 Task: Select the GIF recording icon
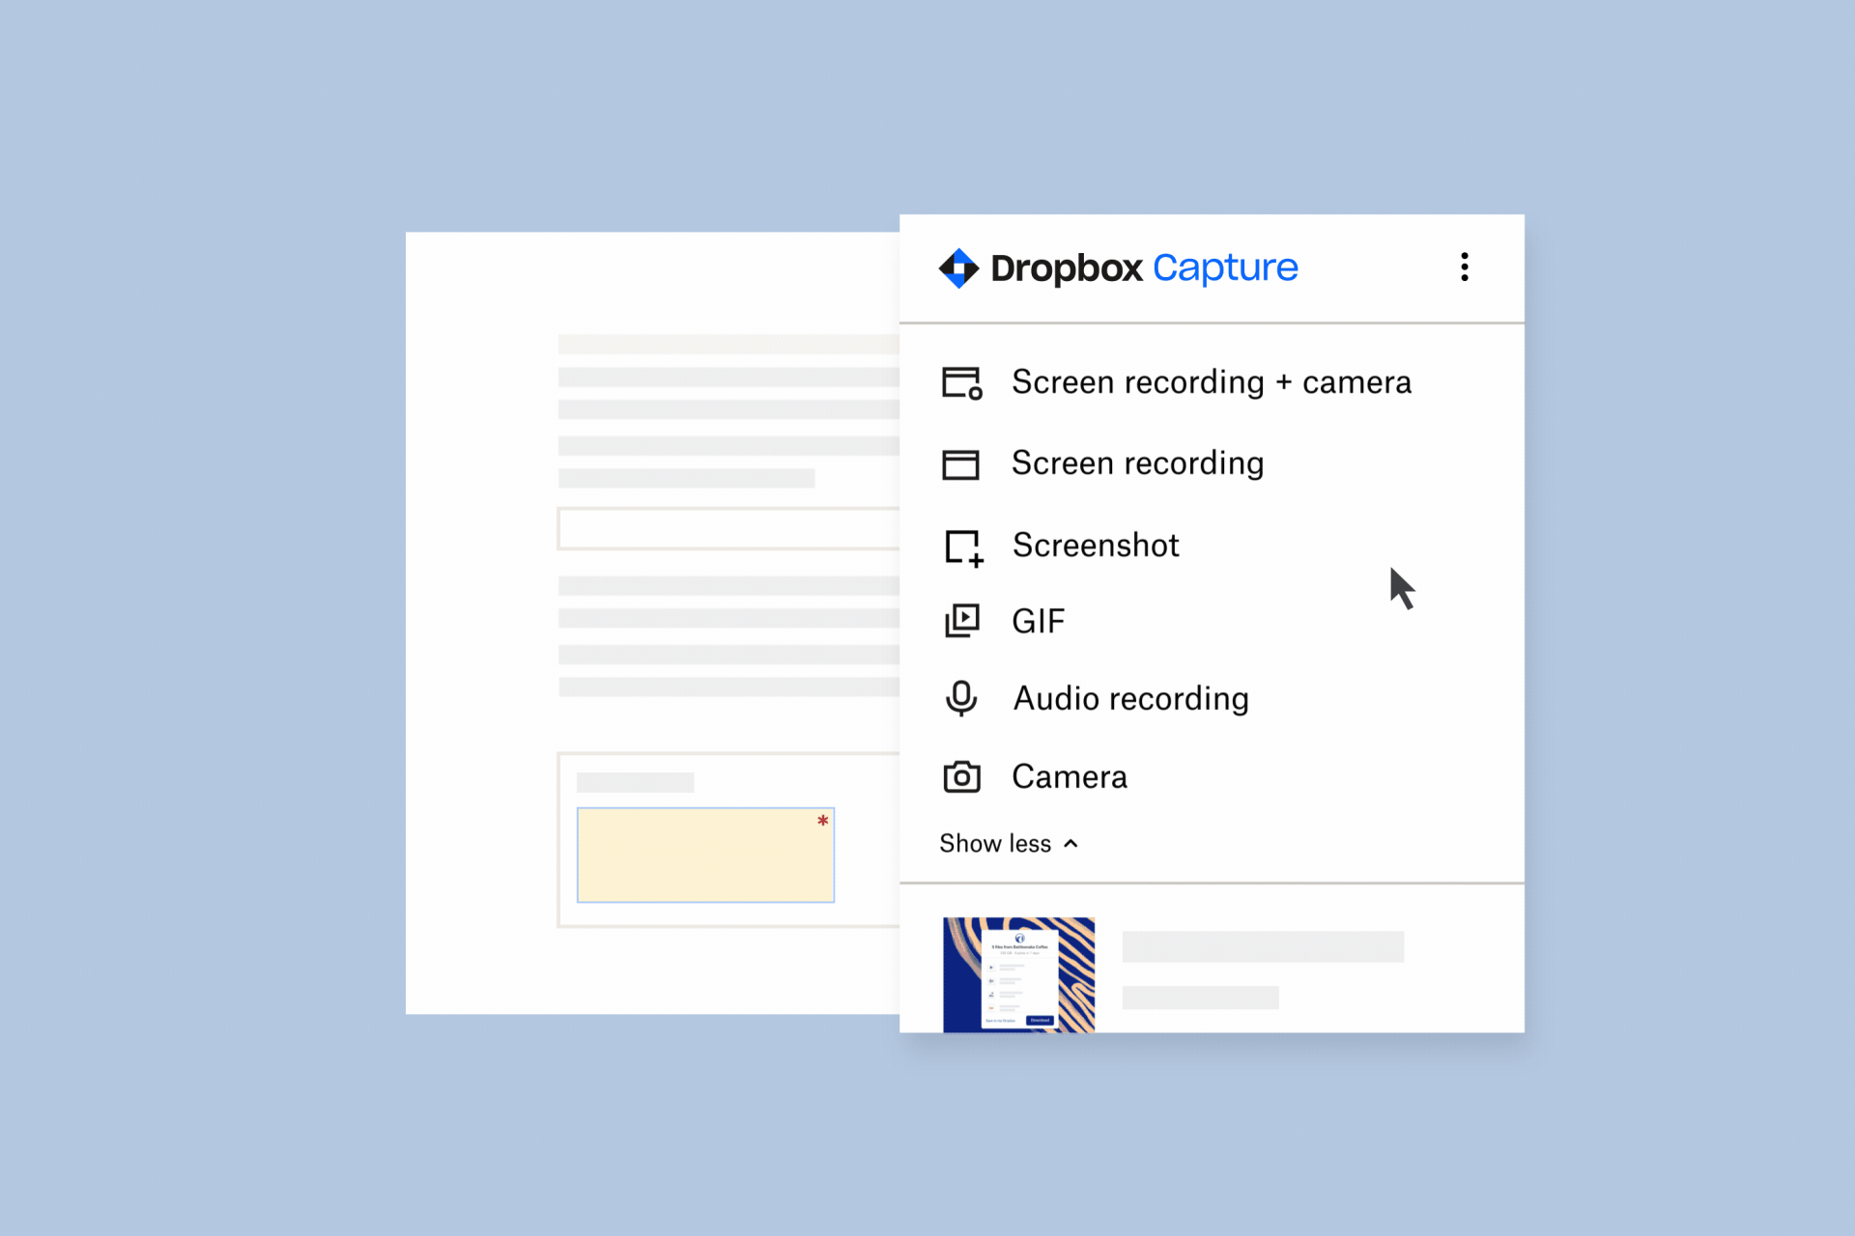(x=963, y=619)
